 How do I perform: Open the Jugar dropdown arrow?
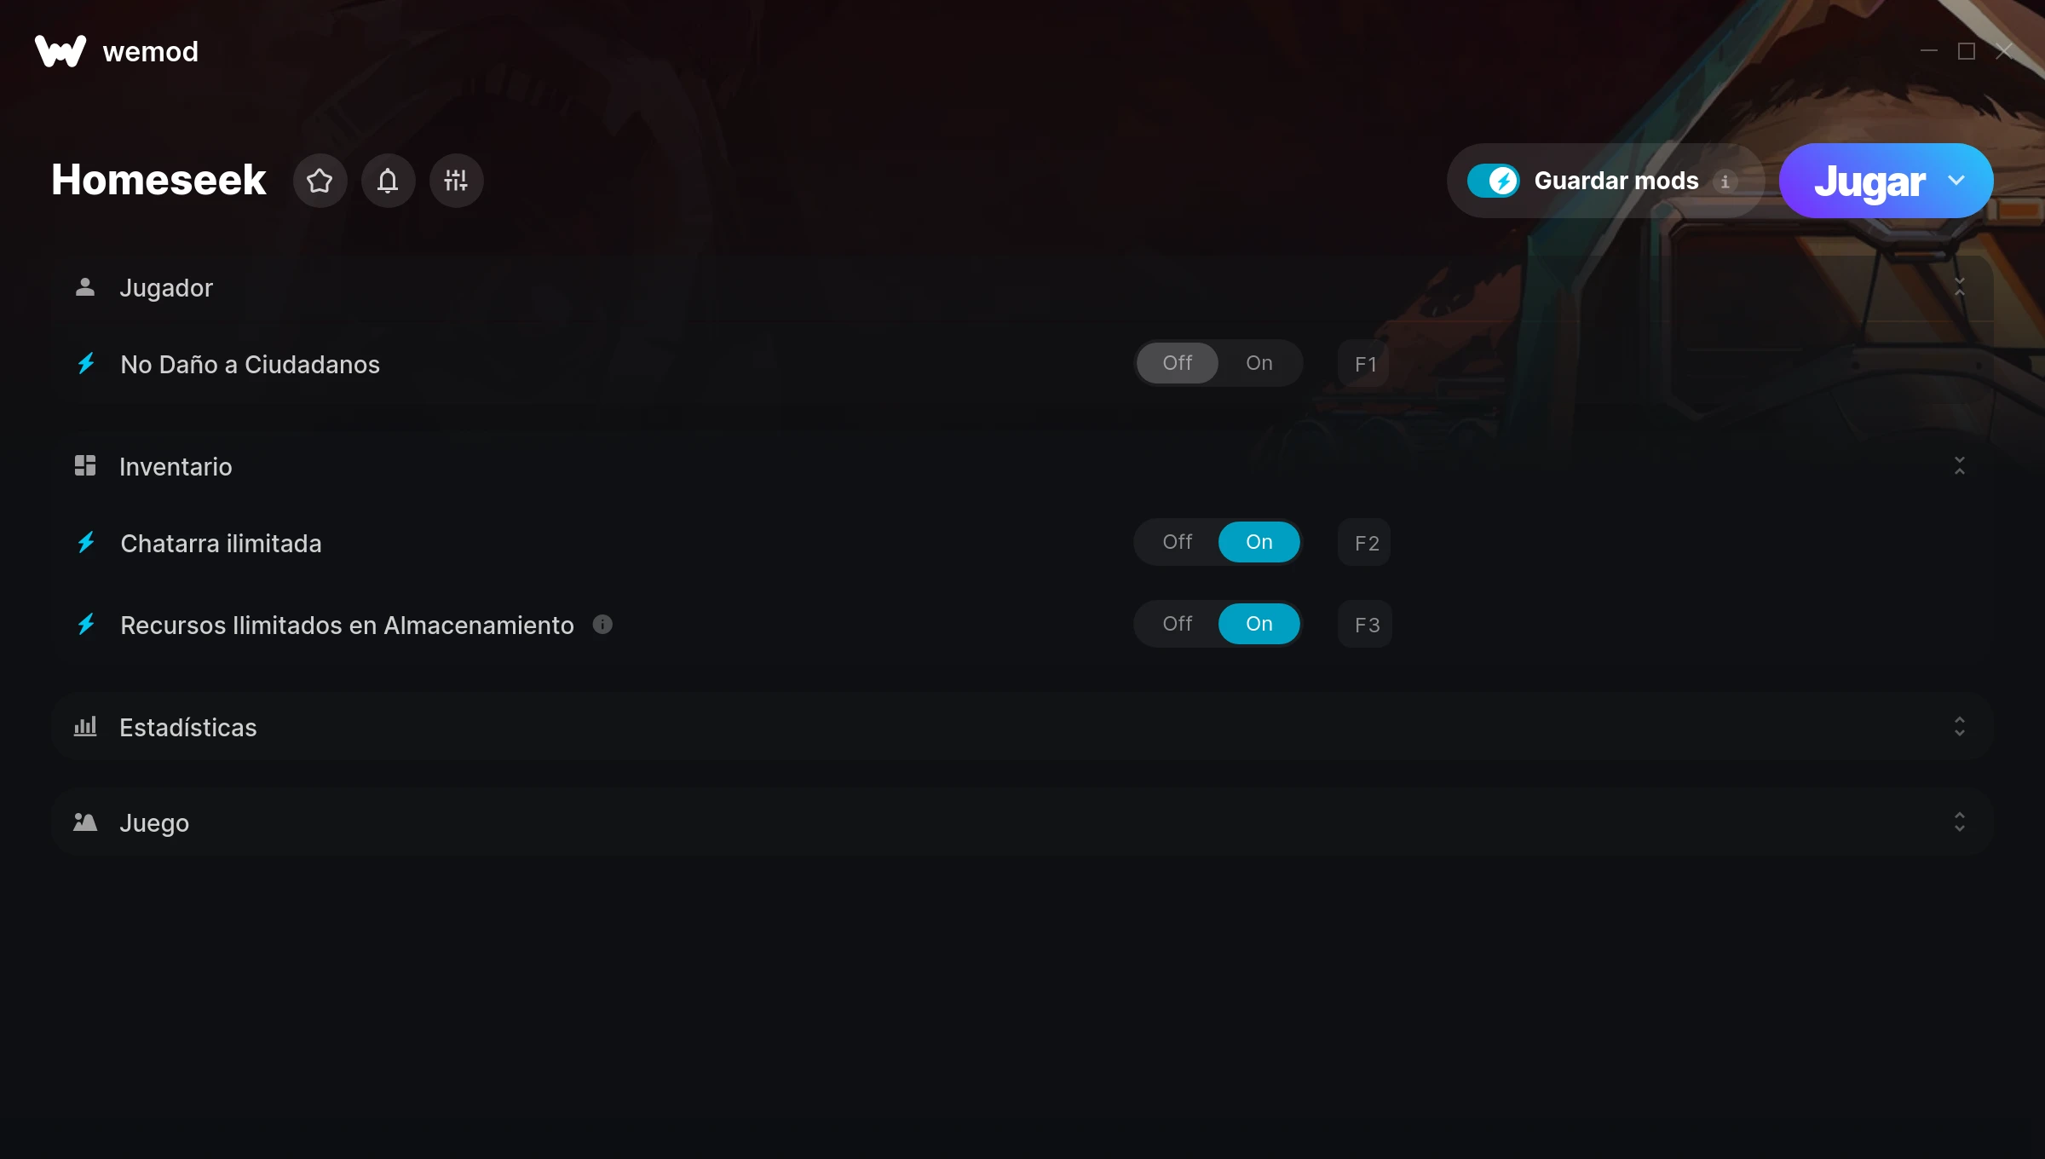(x=1956, y=181)
